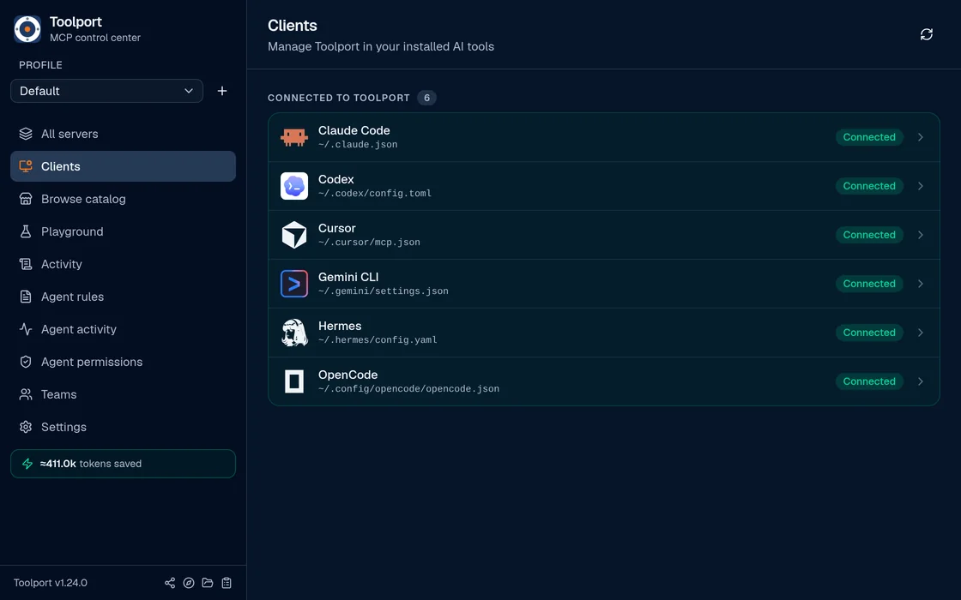Image resolution: width=961 pixels, height=600 pixels.
Task: Click the Agent rules document icon
Action: point(26,297)
